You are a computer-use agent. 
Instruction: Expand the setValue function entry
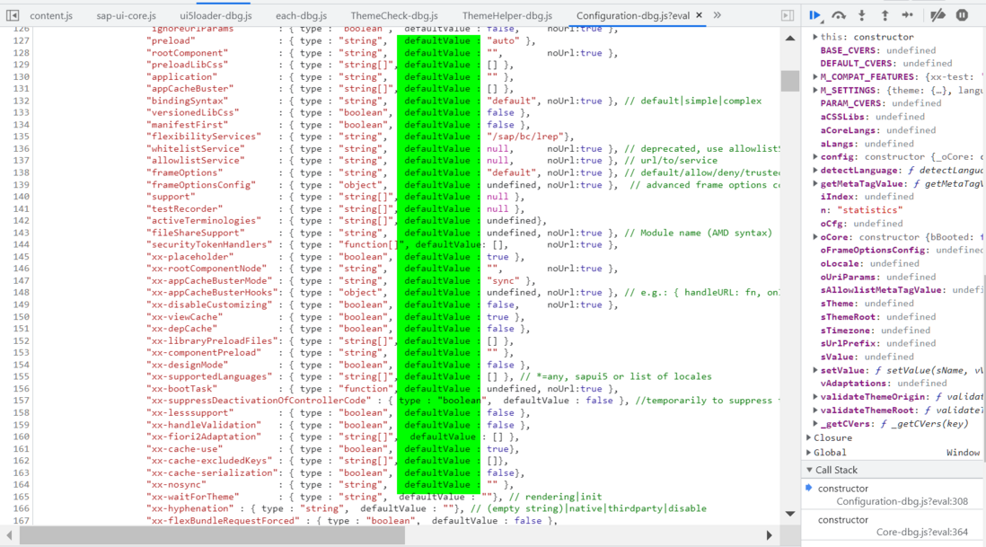tap(815, 370)
